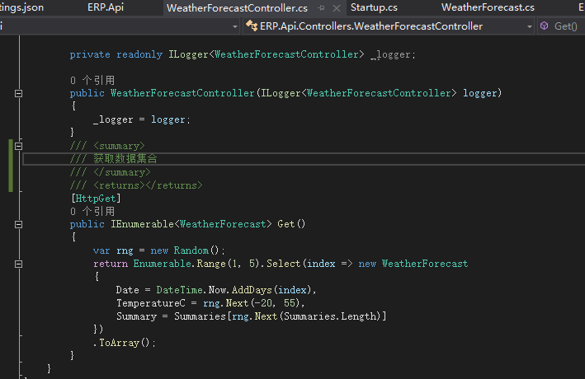This screenshot has width=585, height=379.
Task: Click the '获取数据集合' comment line
Action: 114,159
